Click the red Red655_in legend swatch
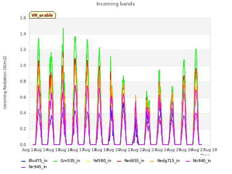 tap(119, 161)
